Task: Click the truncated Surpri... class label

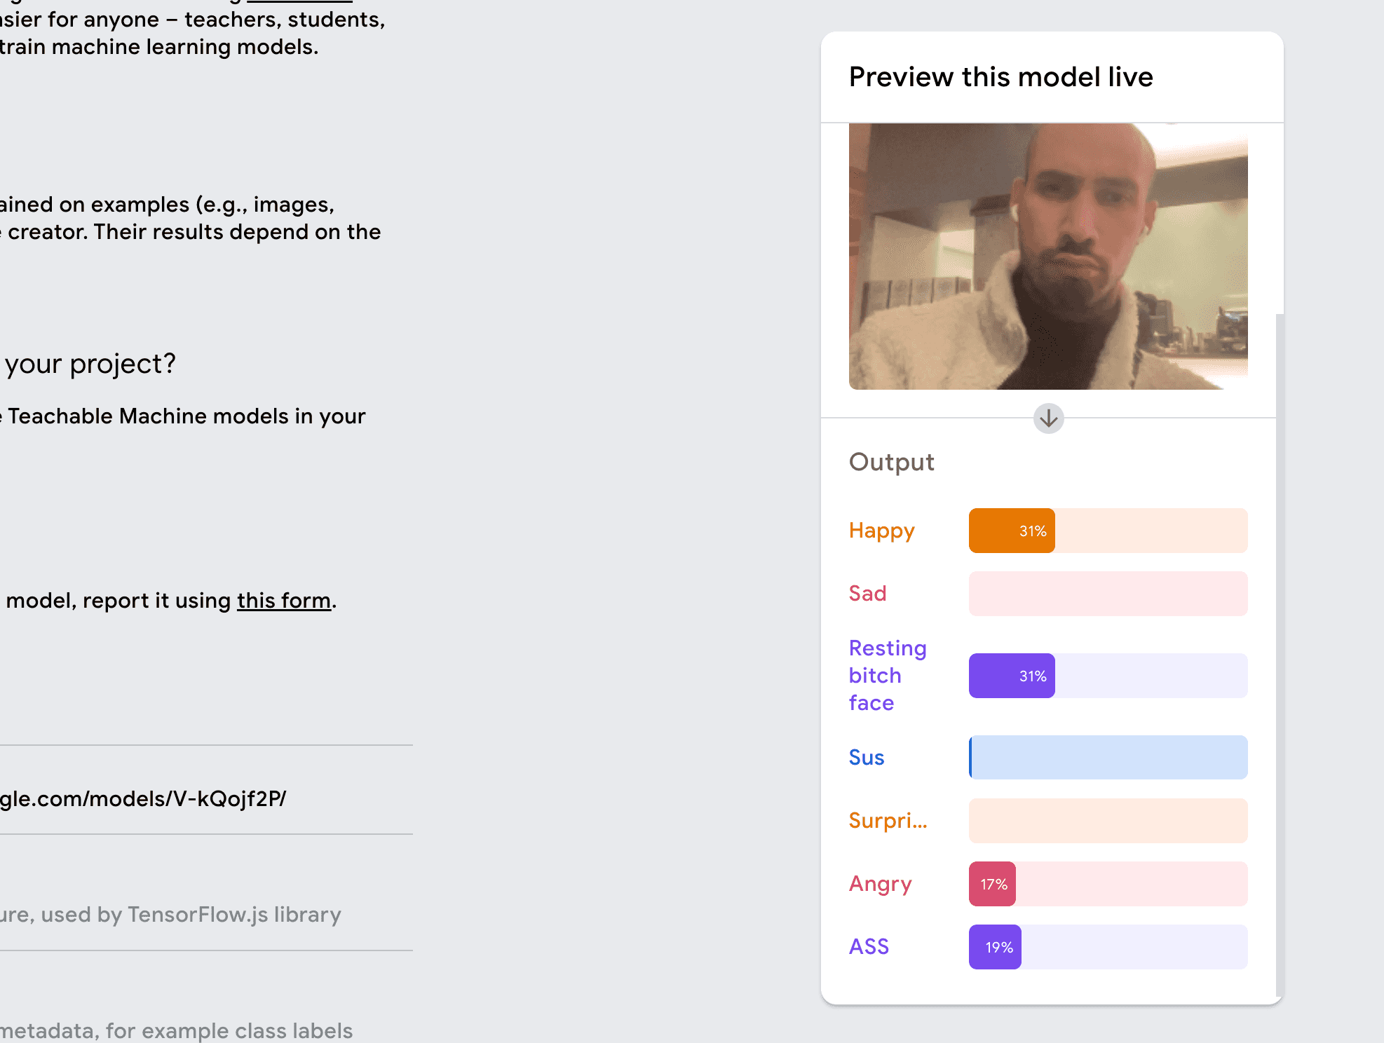Action: tap(887, 821)
